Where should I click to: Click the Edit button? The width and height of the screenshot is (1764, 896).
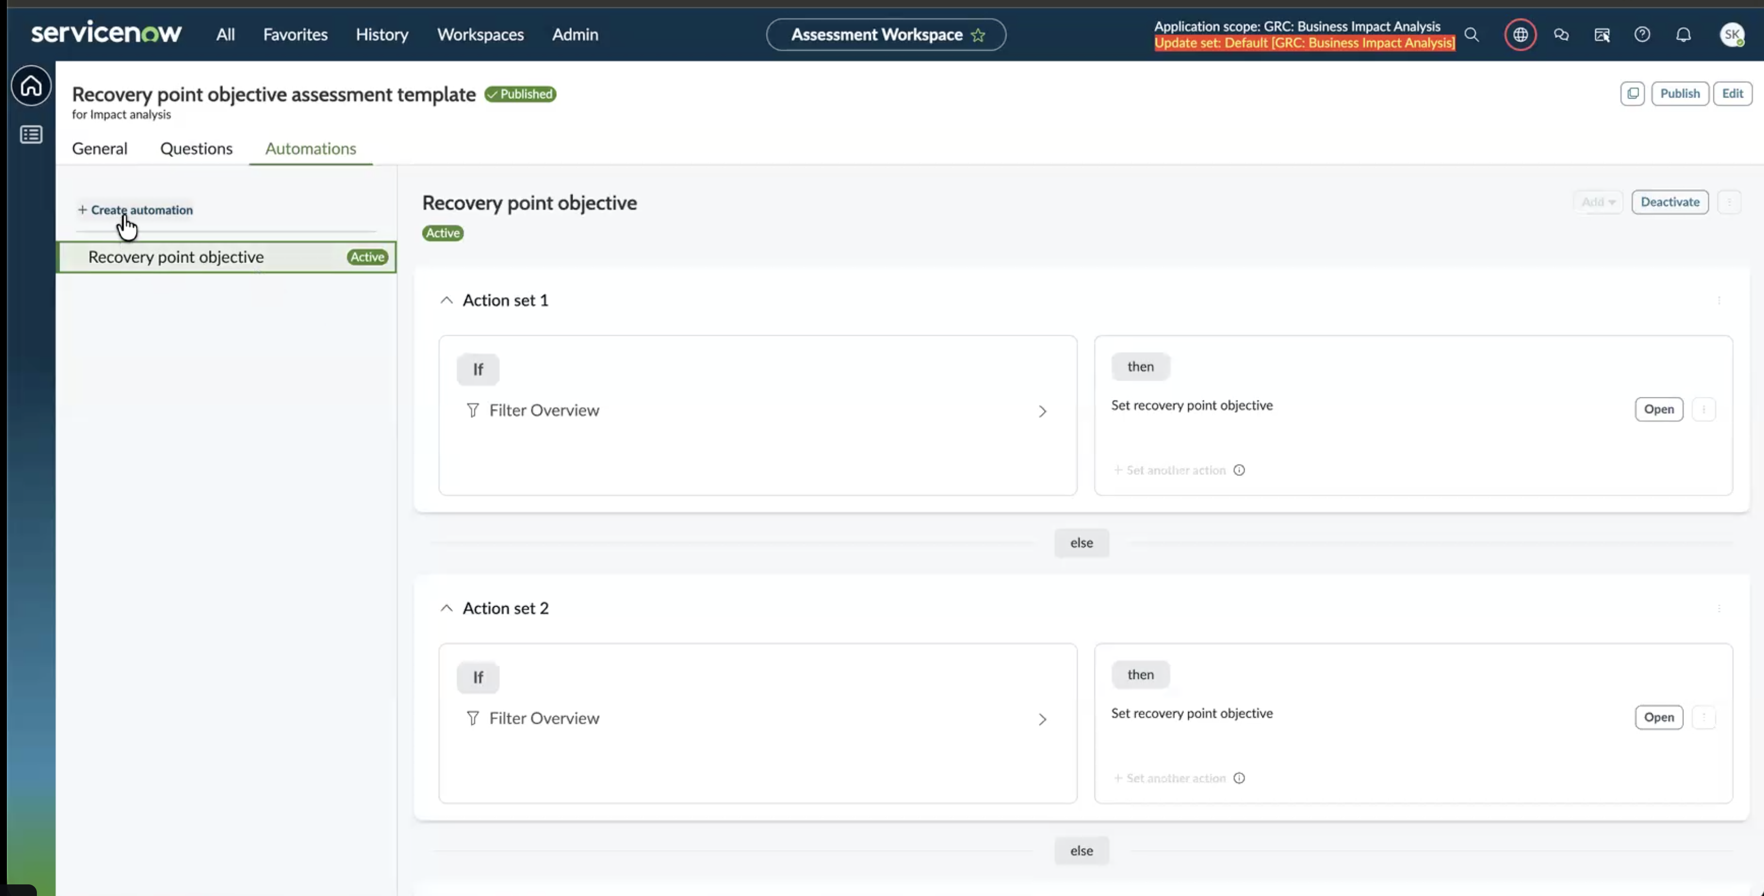[x=1732, y=93]
